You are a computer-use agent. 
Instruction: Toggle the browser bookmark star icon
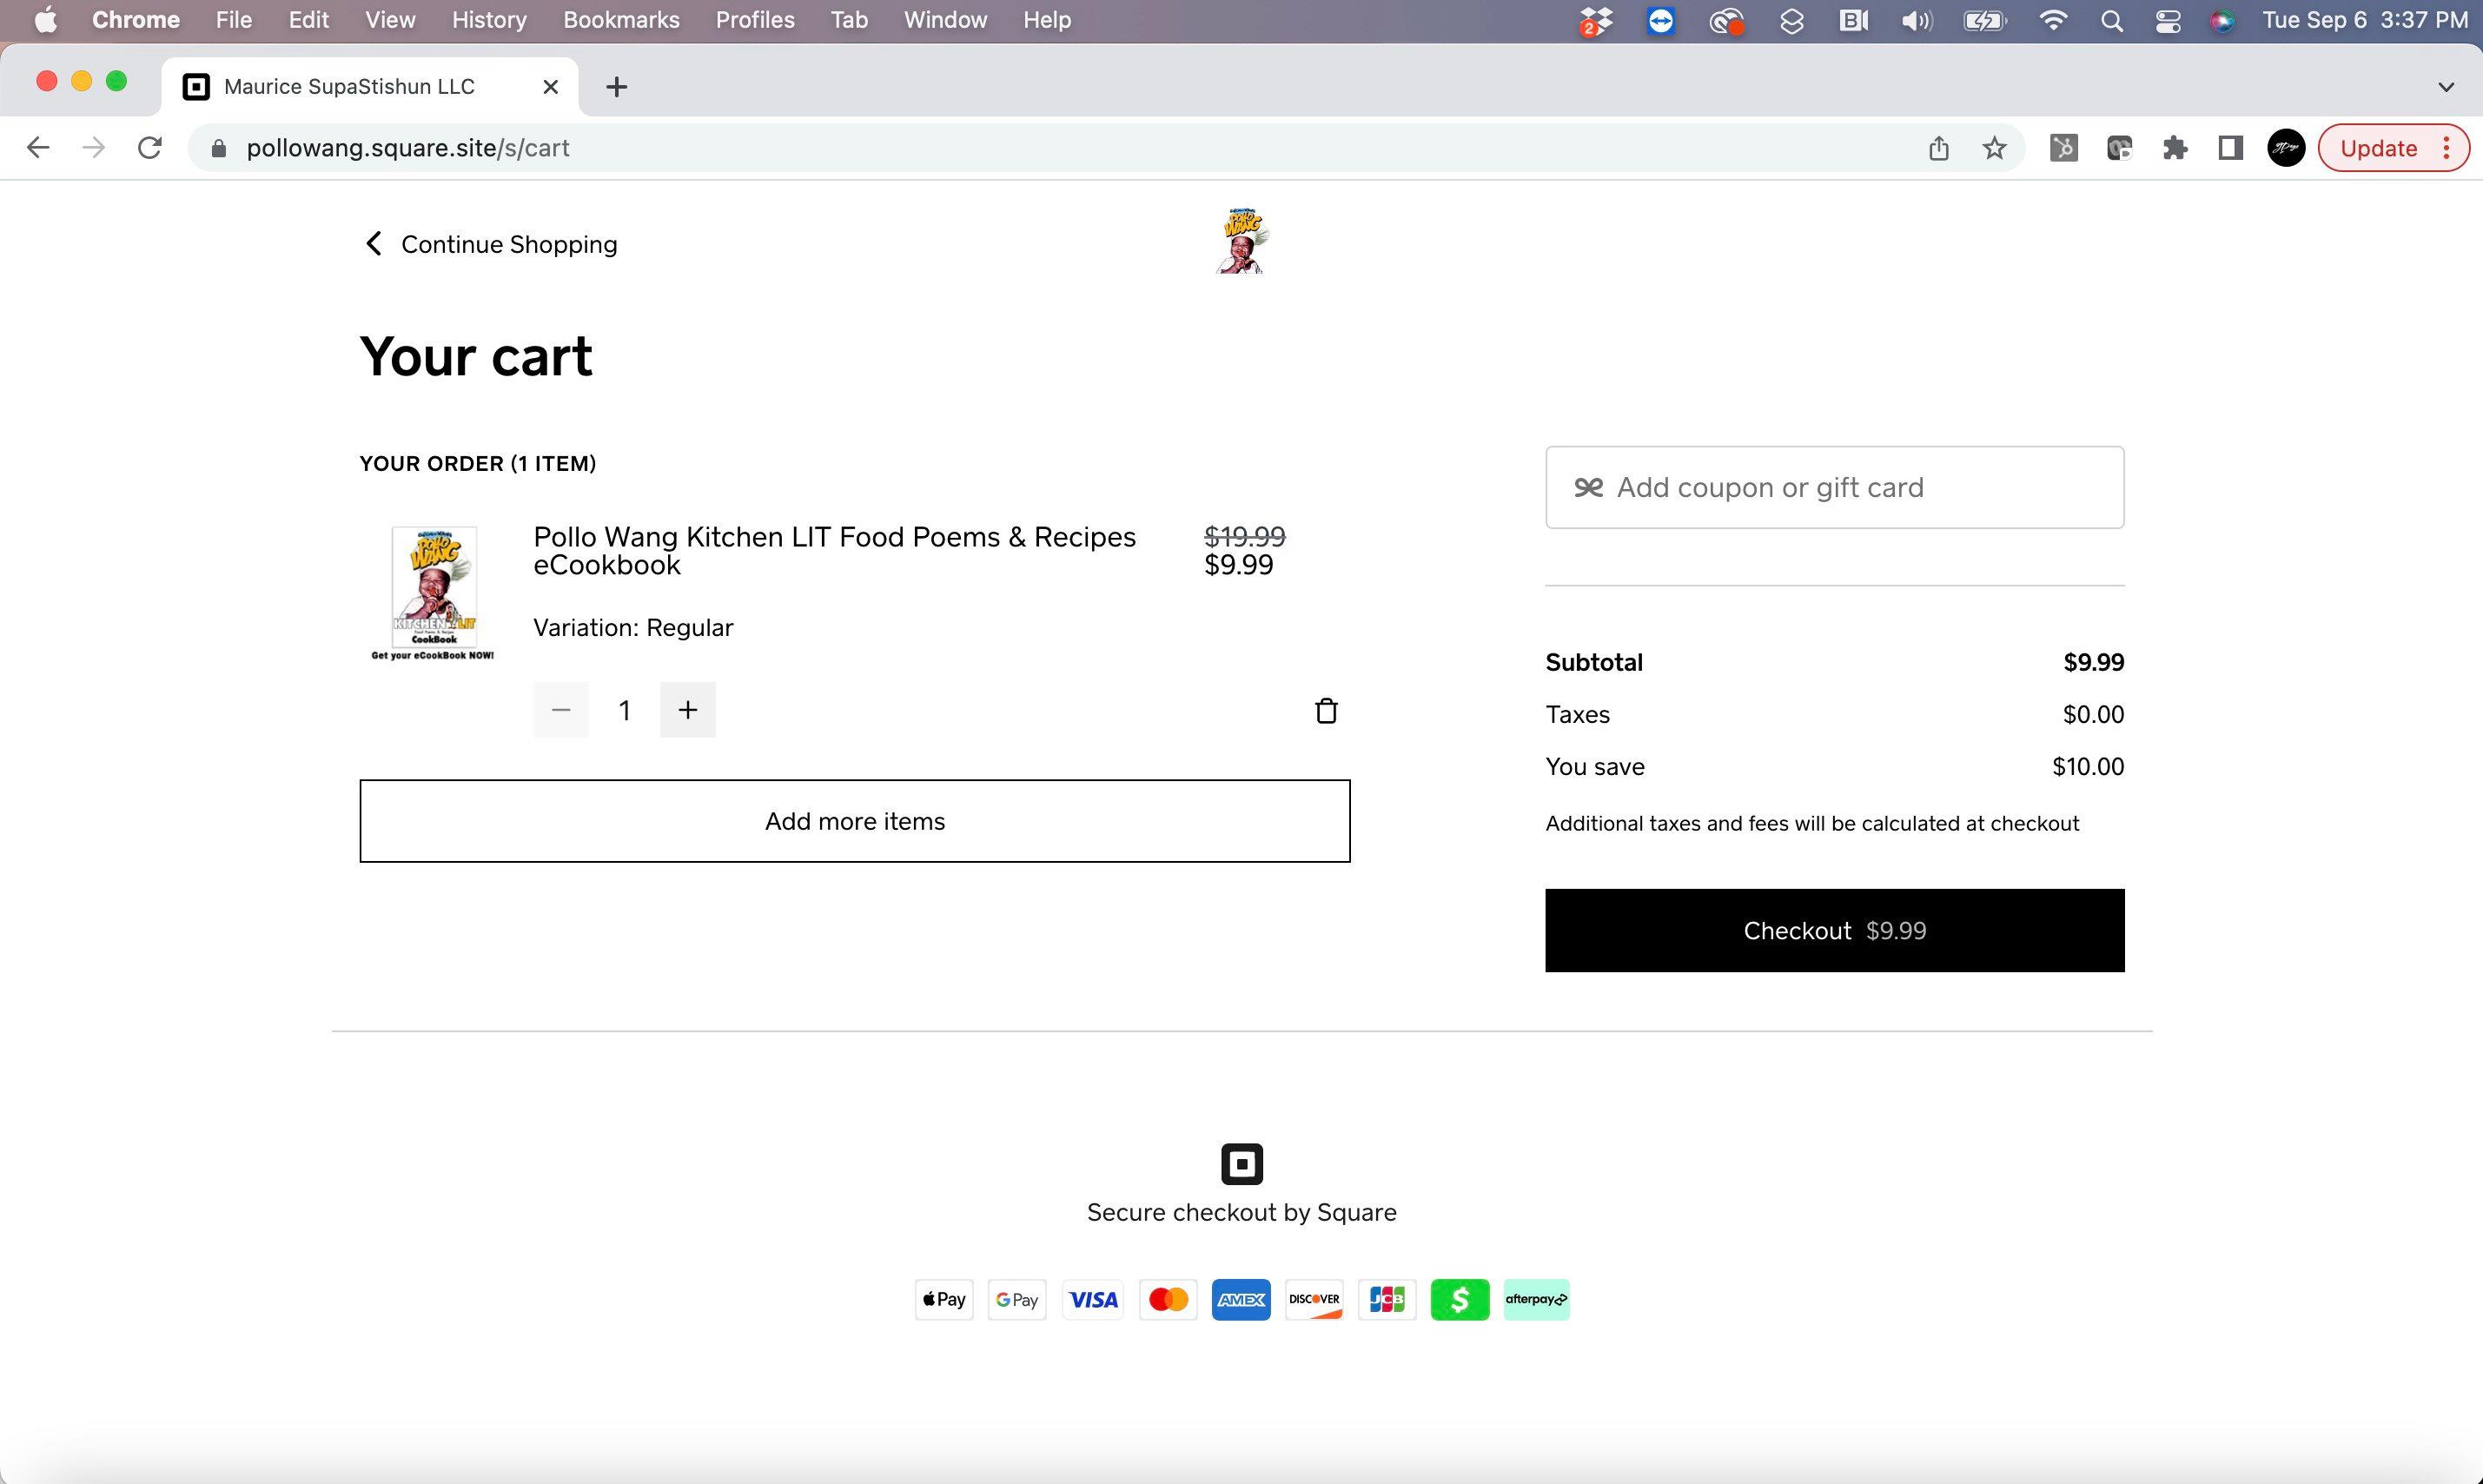[x=1996, y=149]
